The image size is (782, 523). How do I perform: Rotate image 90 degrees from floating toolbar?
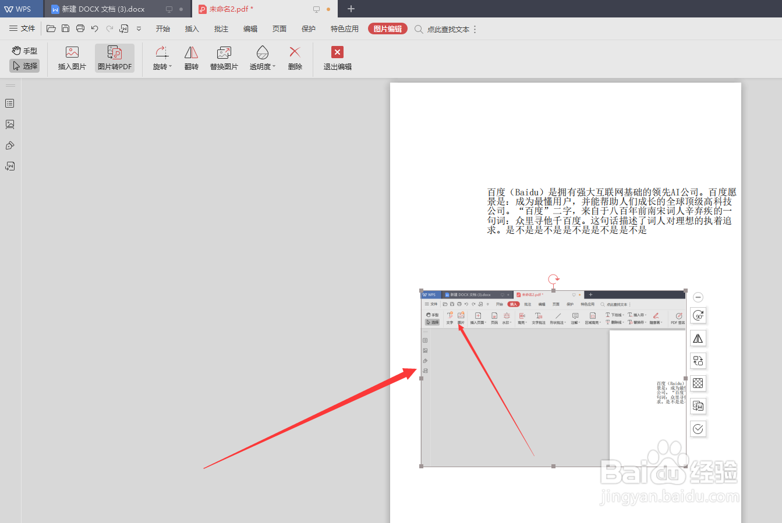tap(698, 315)
